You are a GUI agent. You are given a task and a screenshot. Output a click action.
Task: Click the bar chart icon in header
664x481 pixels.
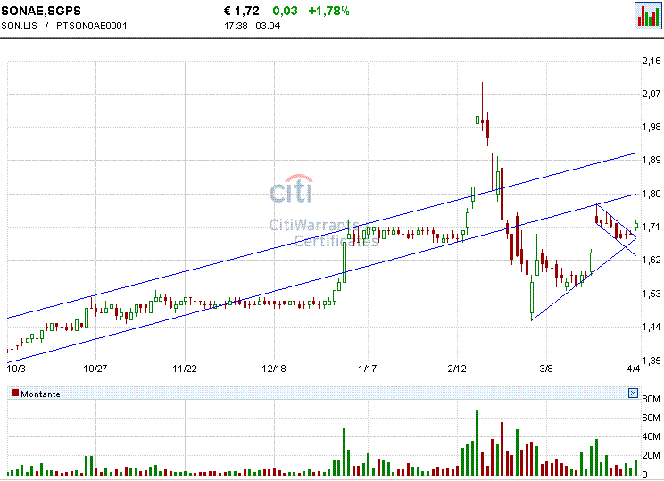click(x=648, y=16)
